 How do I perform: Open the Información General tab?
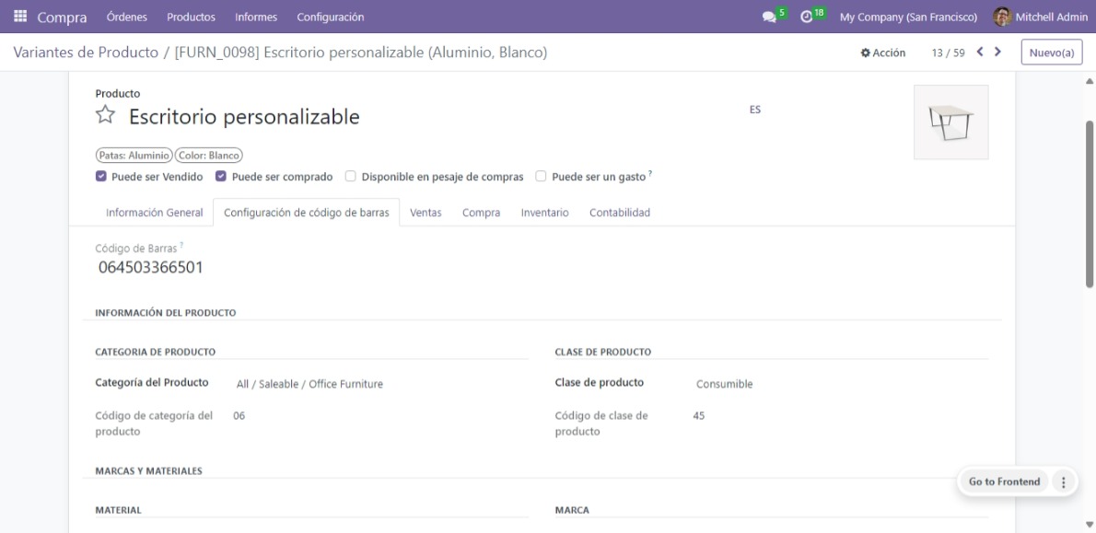pyautogui.click(x=154, y=213)
